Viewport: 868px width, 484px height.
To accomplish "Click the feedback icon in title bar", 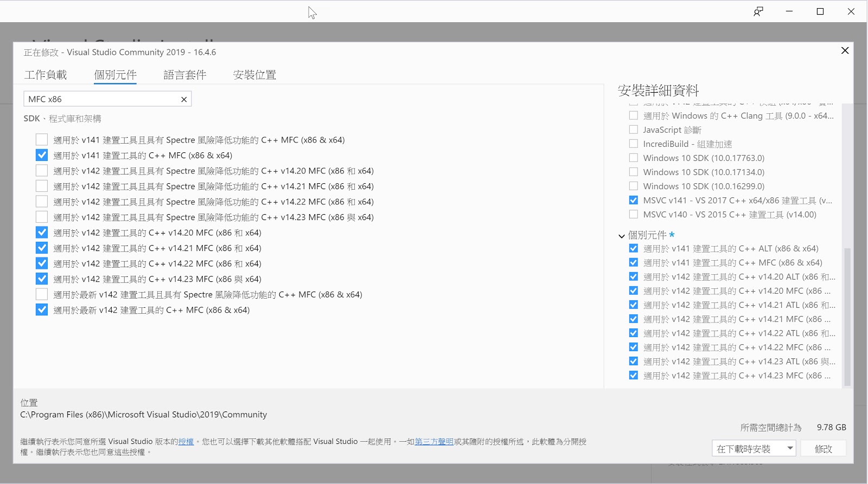I will (x=758, y=11).
